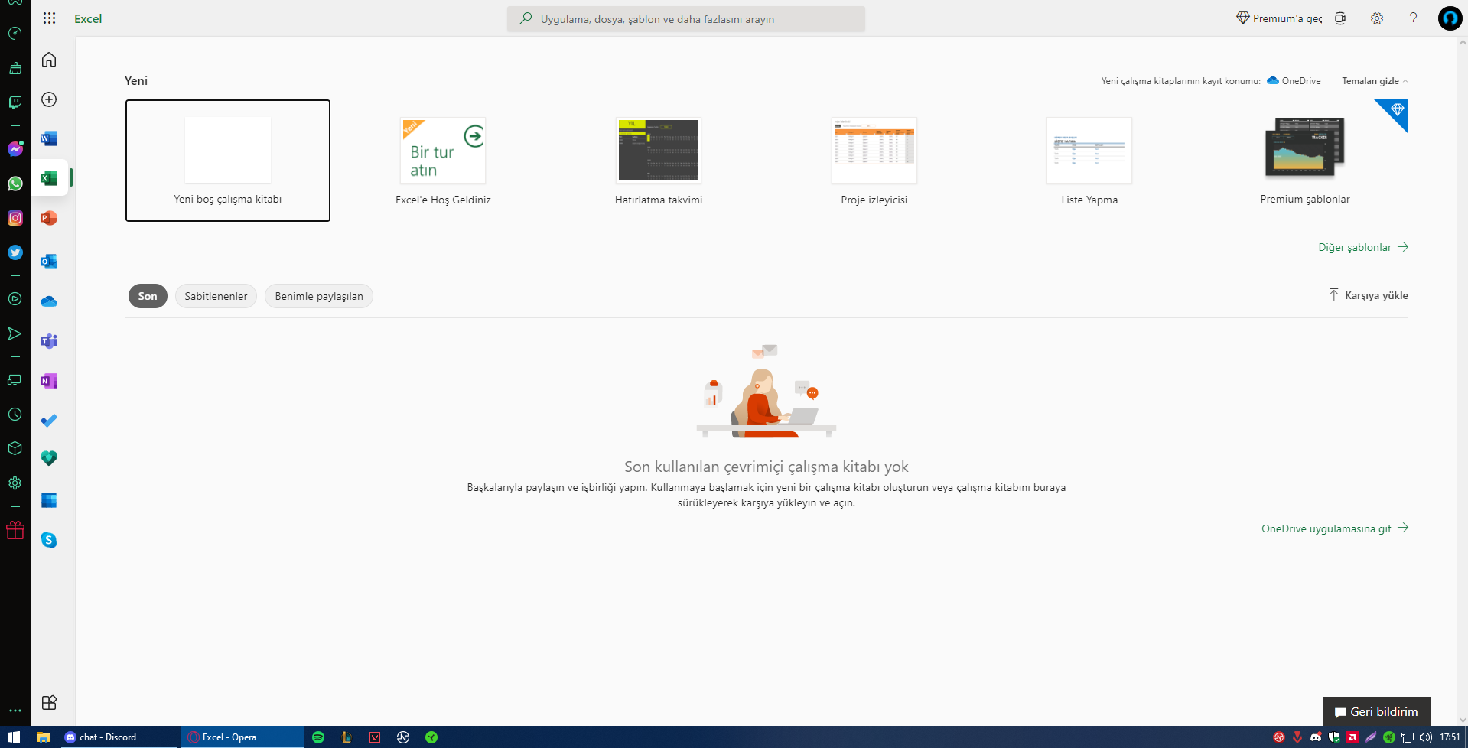Screen dimensions: 1468x748
Task: Open PowerPoint from the Office sidebar
Action: (x=49, y=218)
